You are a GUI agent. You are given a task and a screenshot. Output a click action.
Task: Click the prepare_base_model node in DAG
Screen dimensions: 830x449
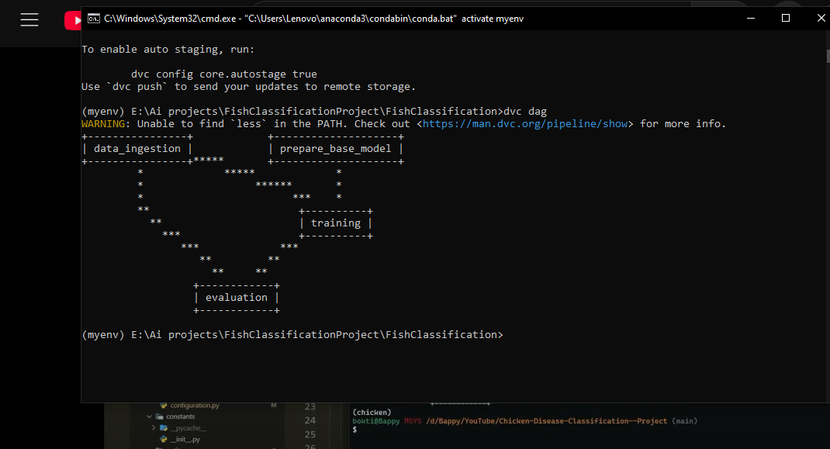pyautogui.click(x=335, y=149)
